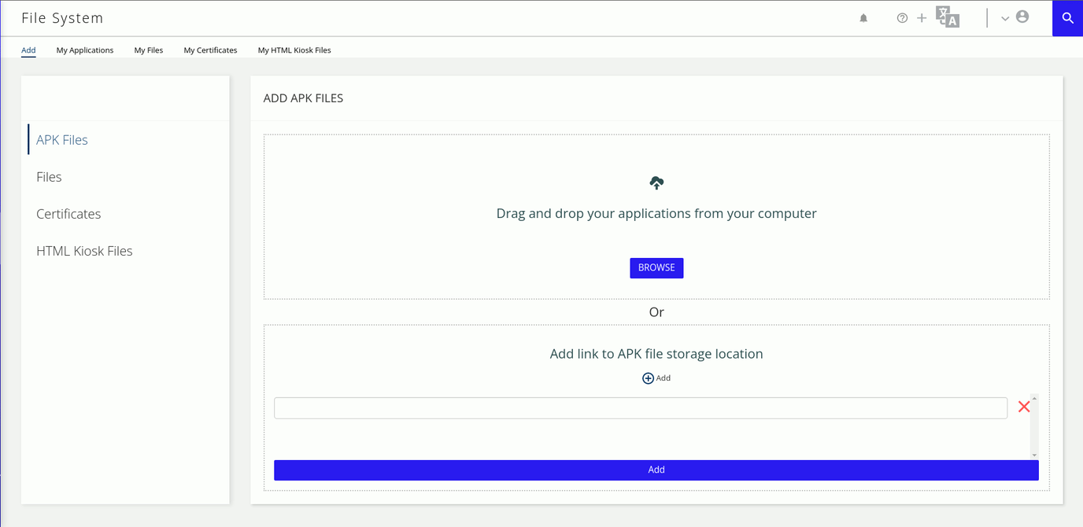Open the user account avatar

pos(1022,17)
